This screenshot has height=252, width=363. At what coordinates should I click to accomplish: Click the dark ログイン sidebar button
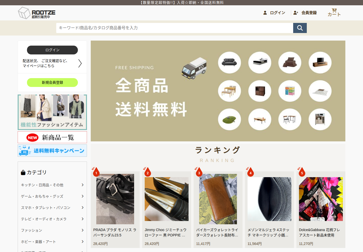click(x=52, y=50)
